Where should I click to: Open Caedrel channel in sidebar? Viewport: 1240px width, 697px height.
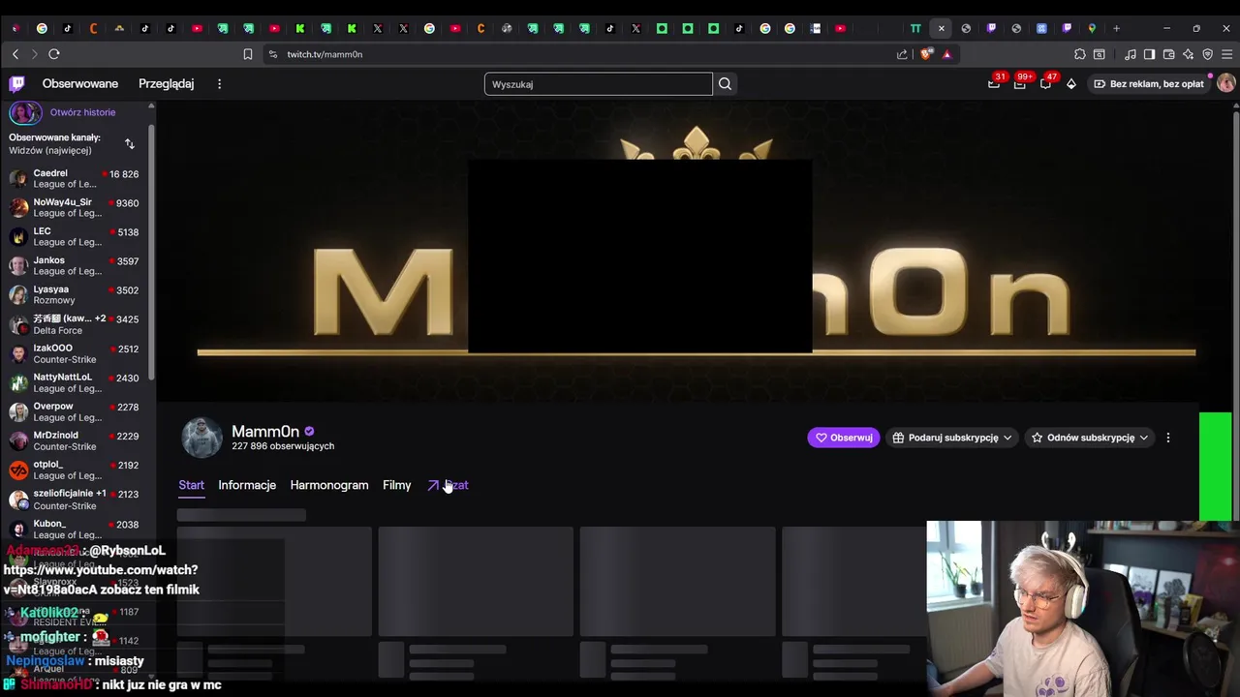[75, 178]
